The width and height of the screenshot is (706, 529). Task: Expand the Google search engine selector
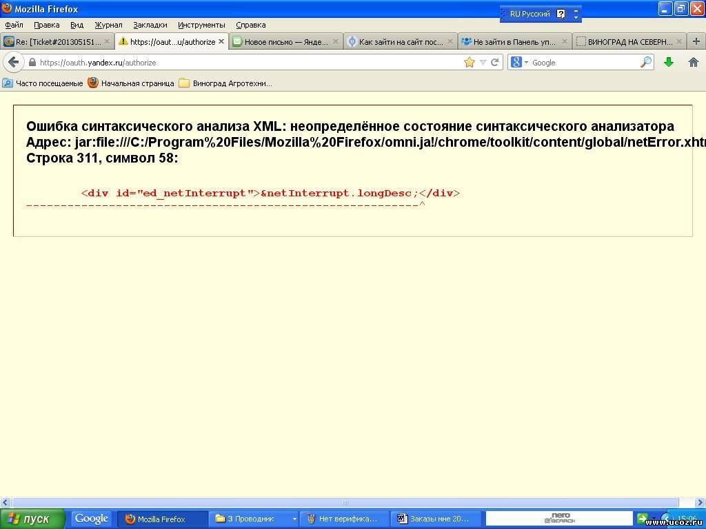[x=520, y=62]
